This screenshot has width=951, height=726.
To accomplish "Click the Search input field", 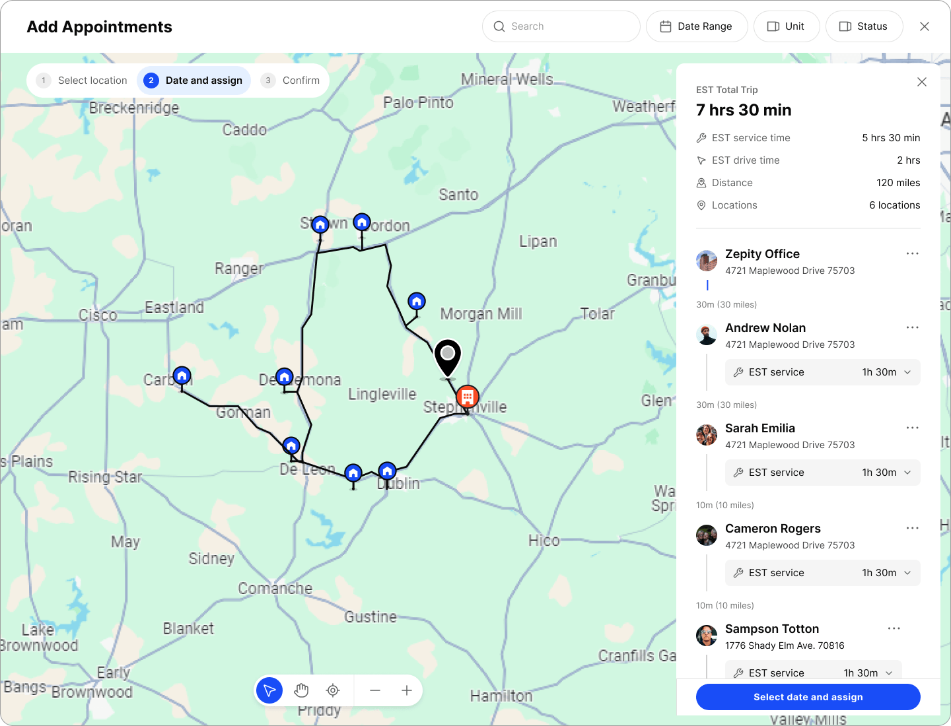I will tap(561, 26).
